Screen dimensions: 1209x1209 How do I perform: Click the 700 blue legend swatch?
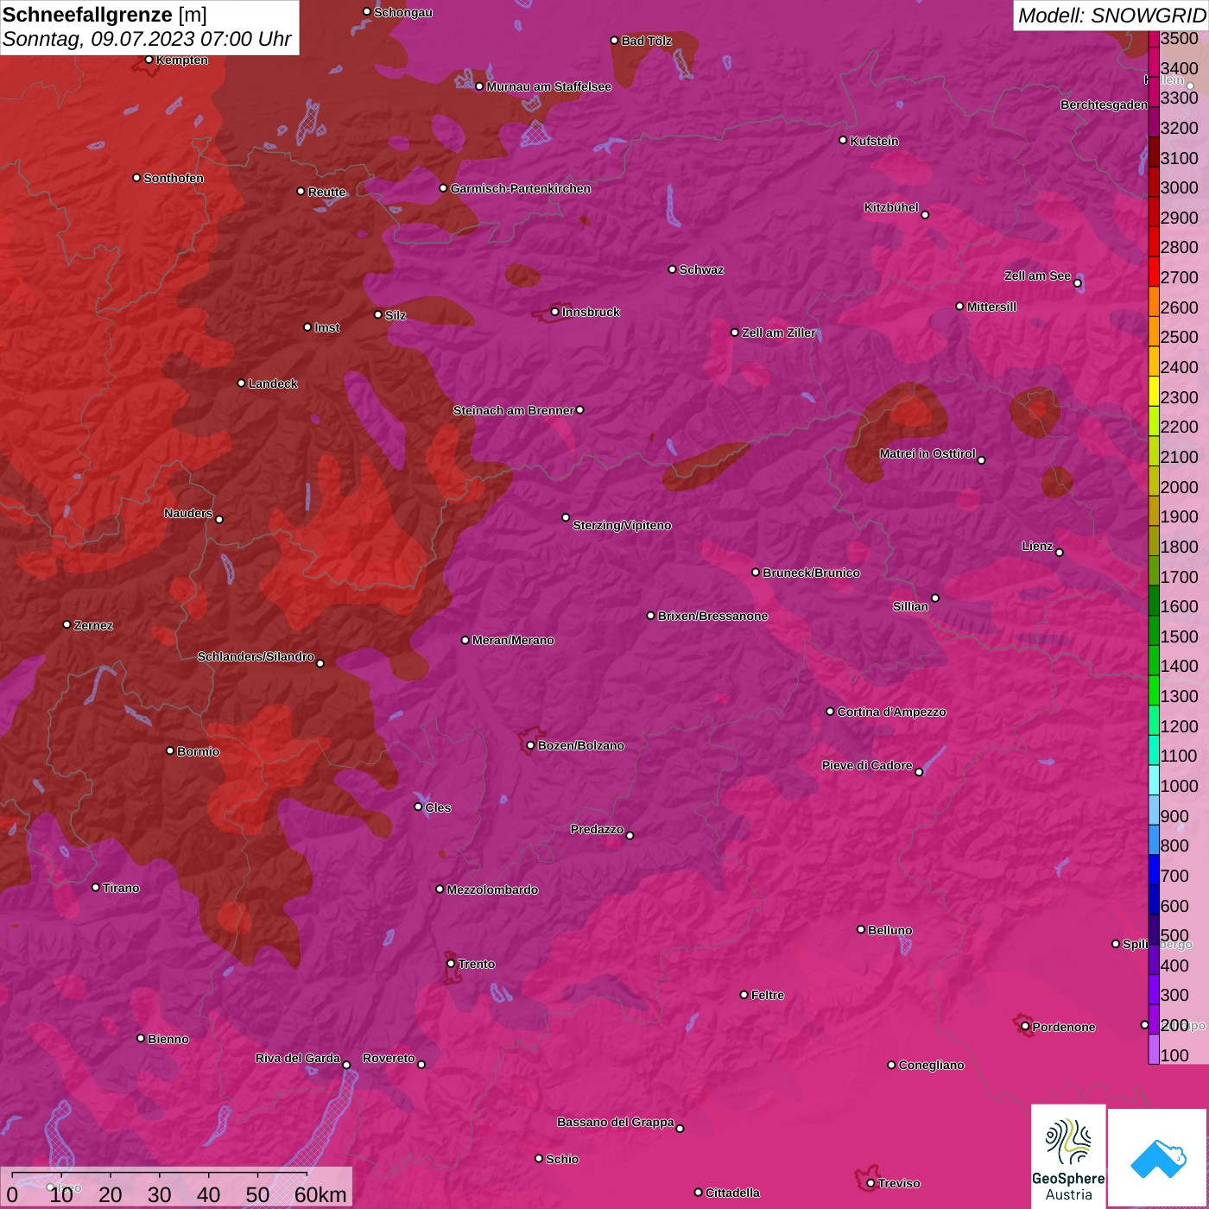point(1153,870)
